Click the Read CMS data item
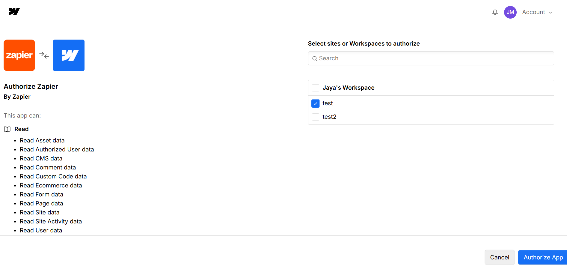This screenshot has width=567, height=275. pyautogui.click(x=41, y=158)
